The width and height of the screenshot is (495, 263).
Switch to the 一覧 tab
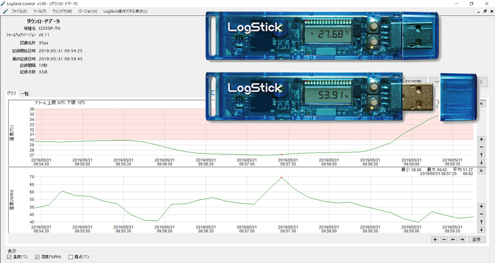[x=25, y=94]
